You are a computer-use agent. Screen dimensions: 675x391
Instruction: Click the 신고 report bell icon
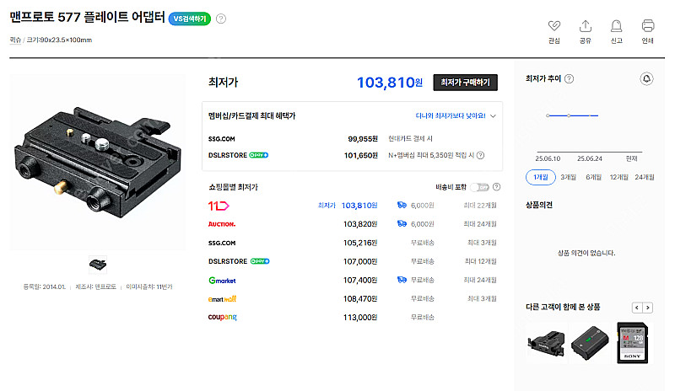click(x=617, y=26)
